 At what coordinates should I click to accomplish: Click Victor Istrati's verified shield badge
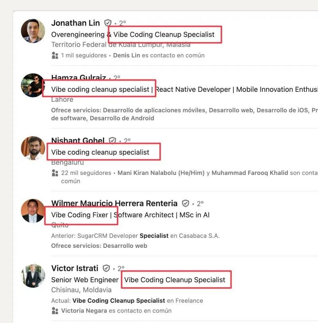[106, 268]
